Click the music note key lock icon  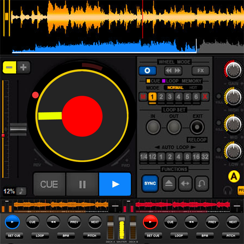21,191
